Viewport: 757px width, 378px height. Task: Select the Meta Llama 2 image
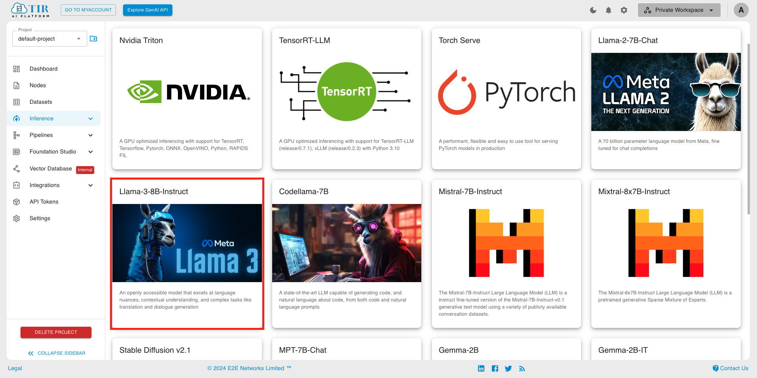pos(666,92)
